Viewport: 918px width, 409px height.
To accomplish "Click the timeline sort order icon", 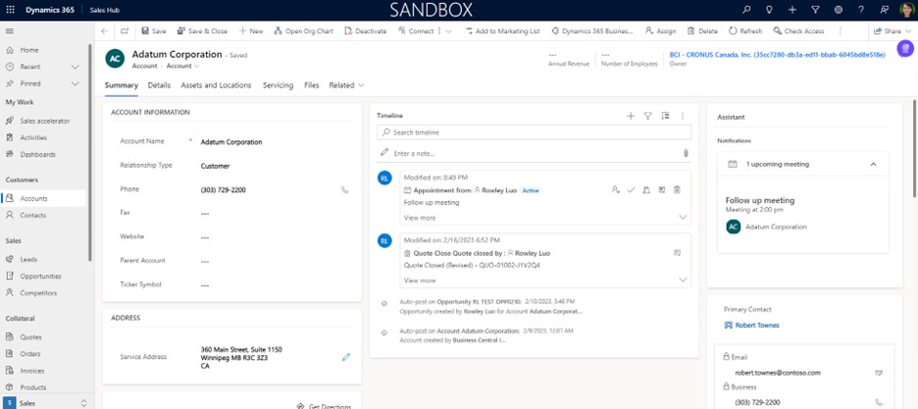I will coord(665,116).
